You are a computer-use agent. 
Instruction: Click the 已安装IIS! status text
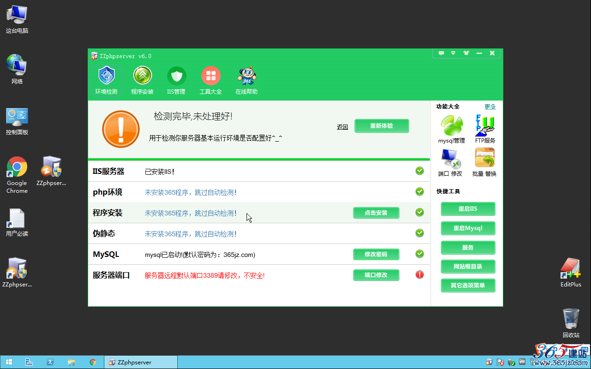pyautogui.click(x=160, y=172)
